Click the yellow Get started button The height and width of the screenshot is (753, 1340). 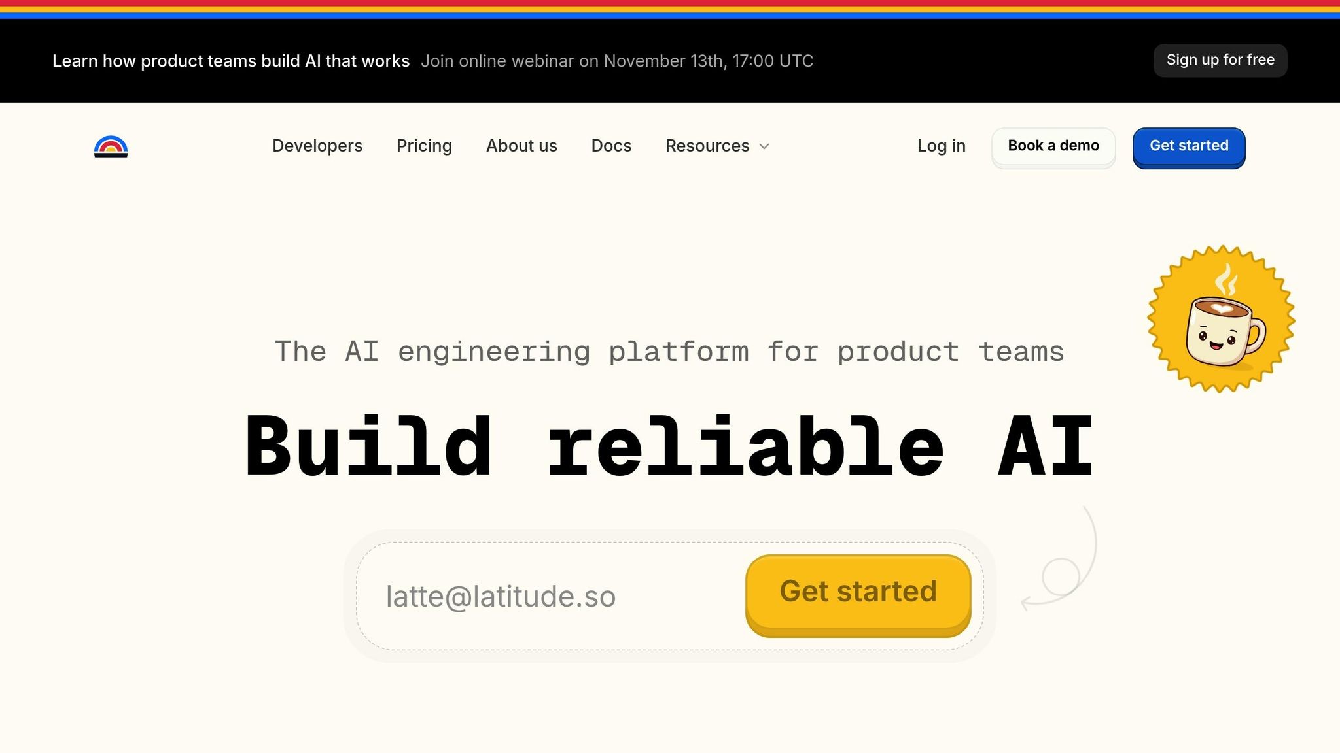[x=858, y=595]
